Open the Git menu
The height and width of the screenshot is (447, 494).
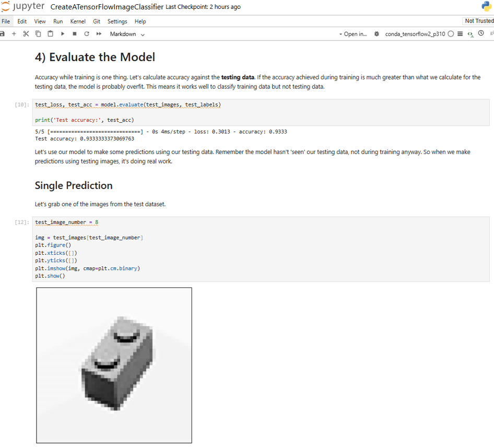[97, 21]
